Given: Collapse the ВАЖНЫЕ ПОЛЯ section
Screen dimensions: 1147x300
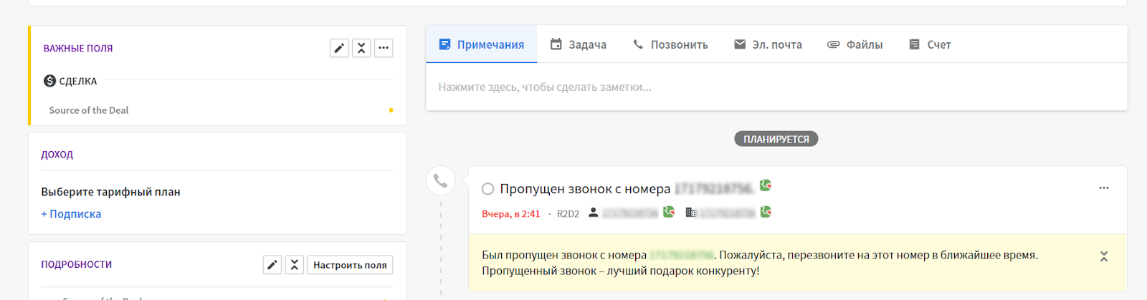Looking at the screenshot, I should coord(361,48).
